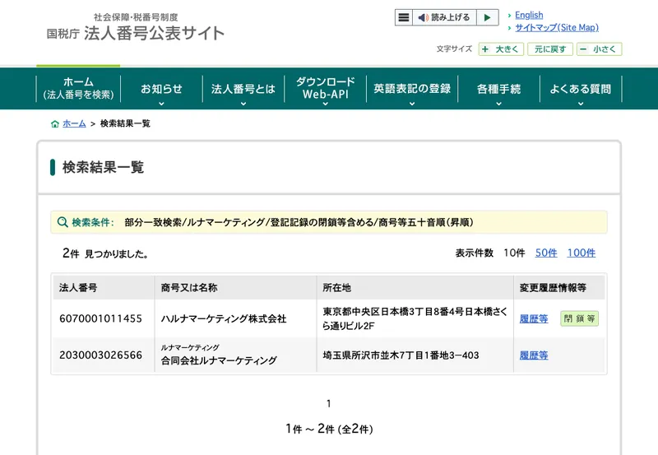The height and width of the screenshot is (455, 658).
Task: Expand chevron under 法人番号とは
Action: (x=243, y=104)
